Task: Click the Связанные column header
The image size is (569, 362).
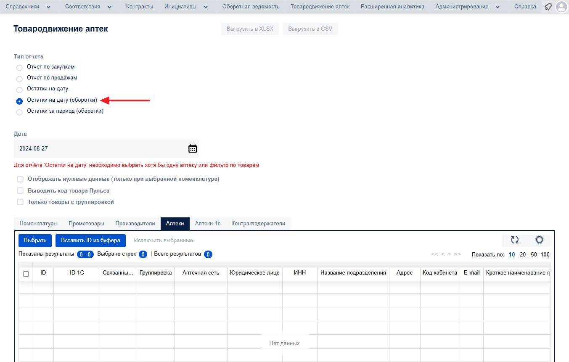Action: tap(118, 273)
